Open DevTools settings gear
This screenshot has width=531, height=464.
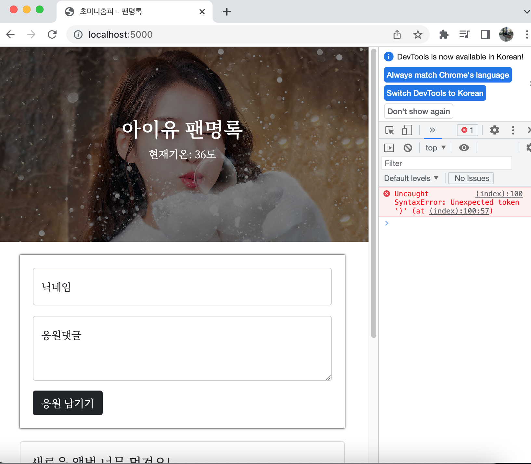(495, 130)
